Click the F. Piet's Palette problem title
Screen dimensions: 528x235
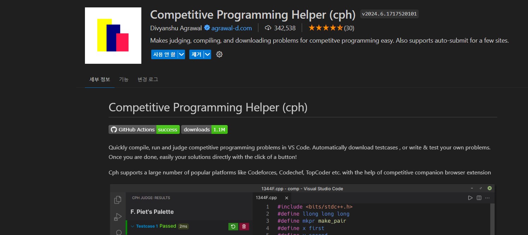point(152,212)
